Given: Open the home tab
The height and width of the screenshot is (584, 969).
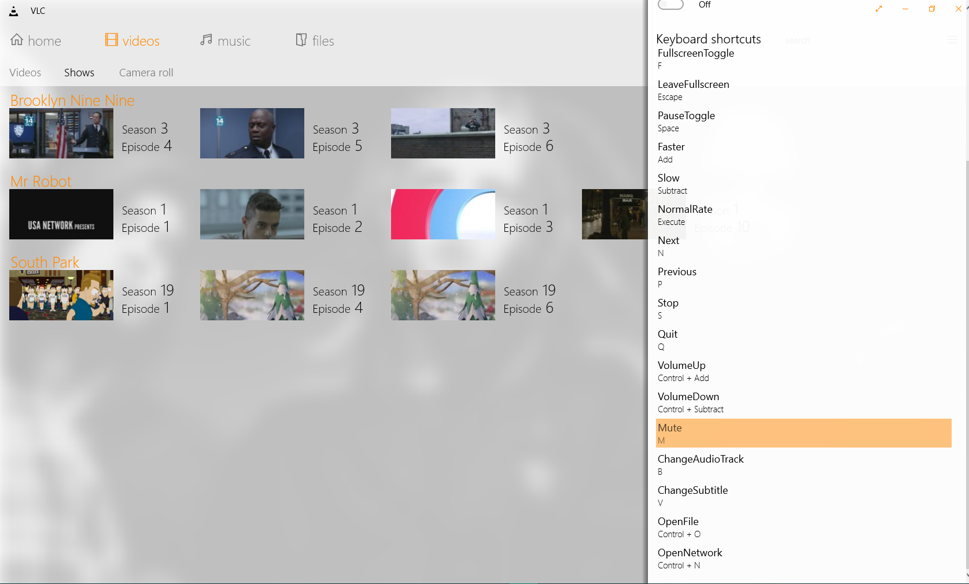Looking at the screenshot, I should (36, 40).
